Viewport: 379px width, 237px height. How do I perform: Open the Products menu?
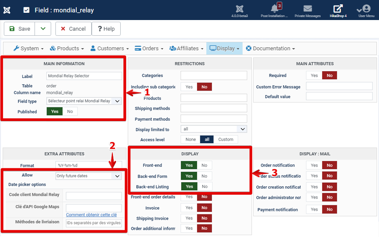pos(67,48)
